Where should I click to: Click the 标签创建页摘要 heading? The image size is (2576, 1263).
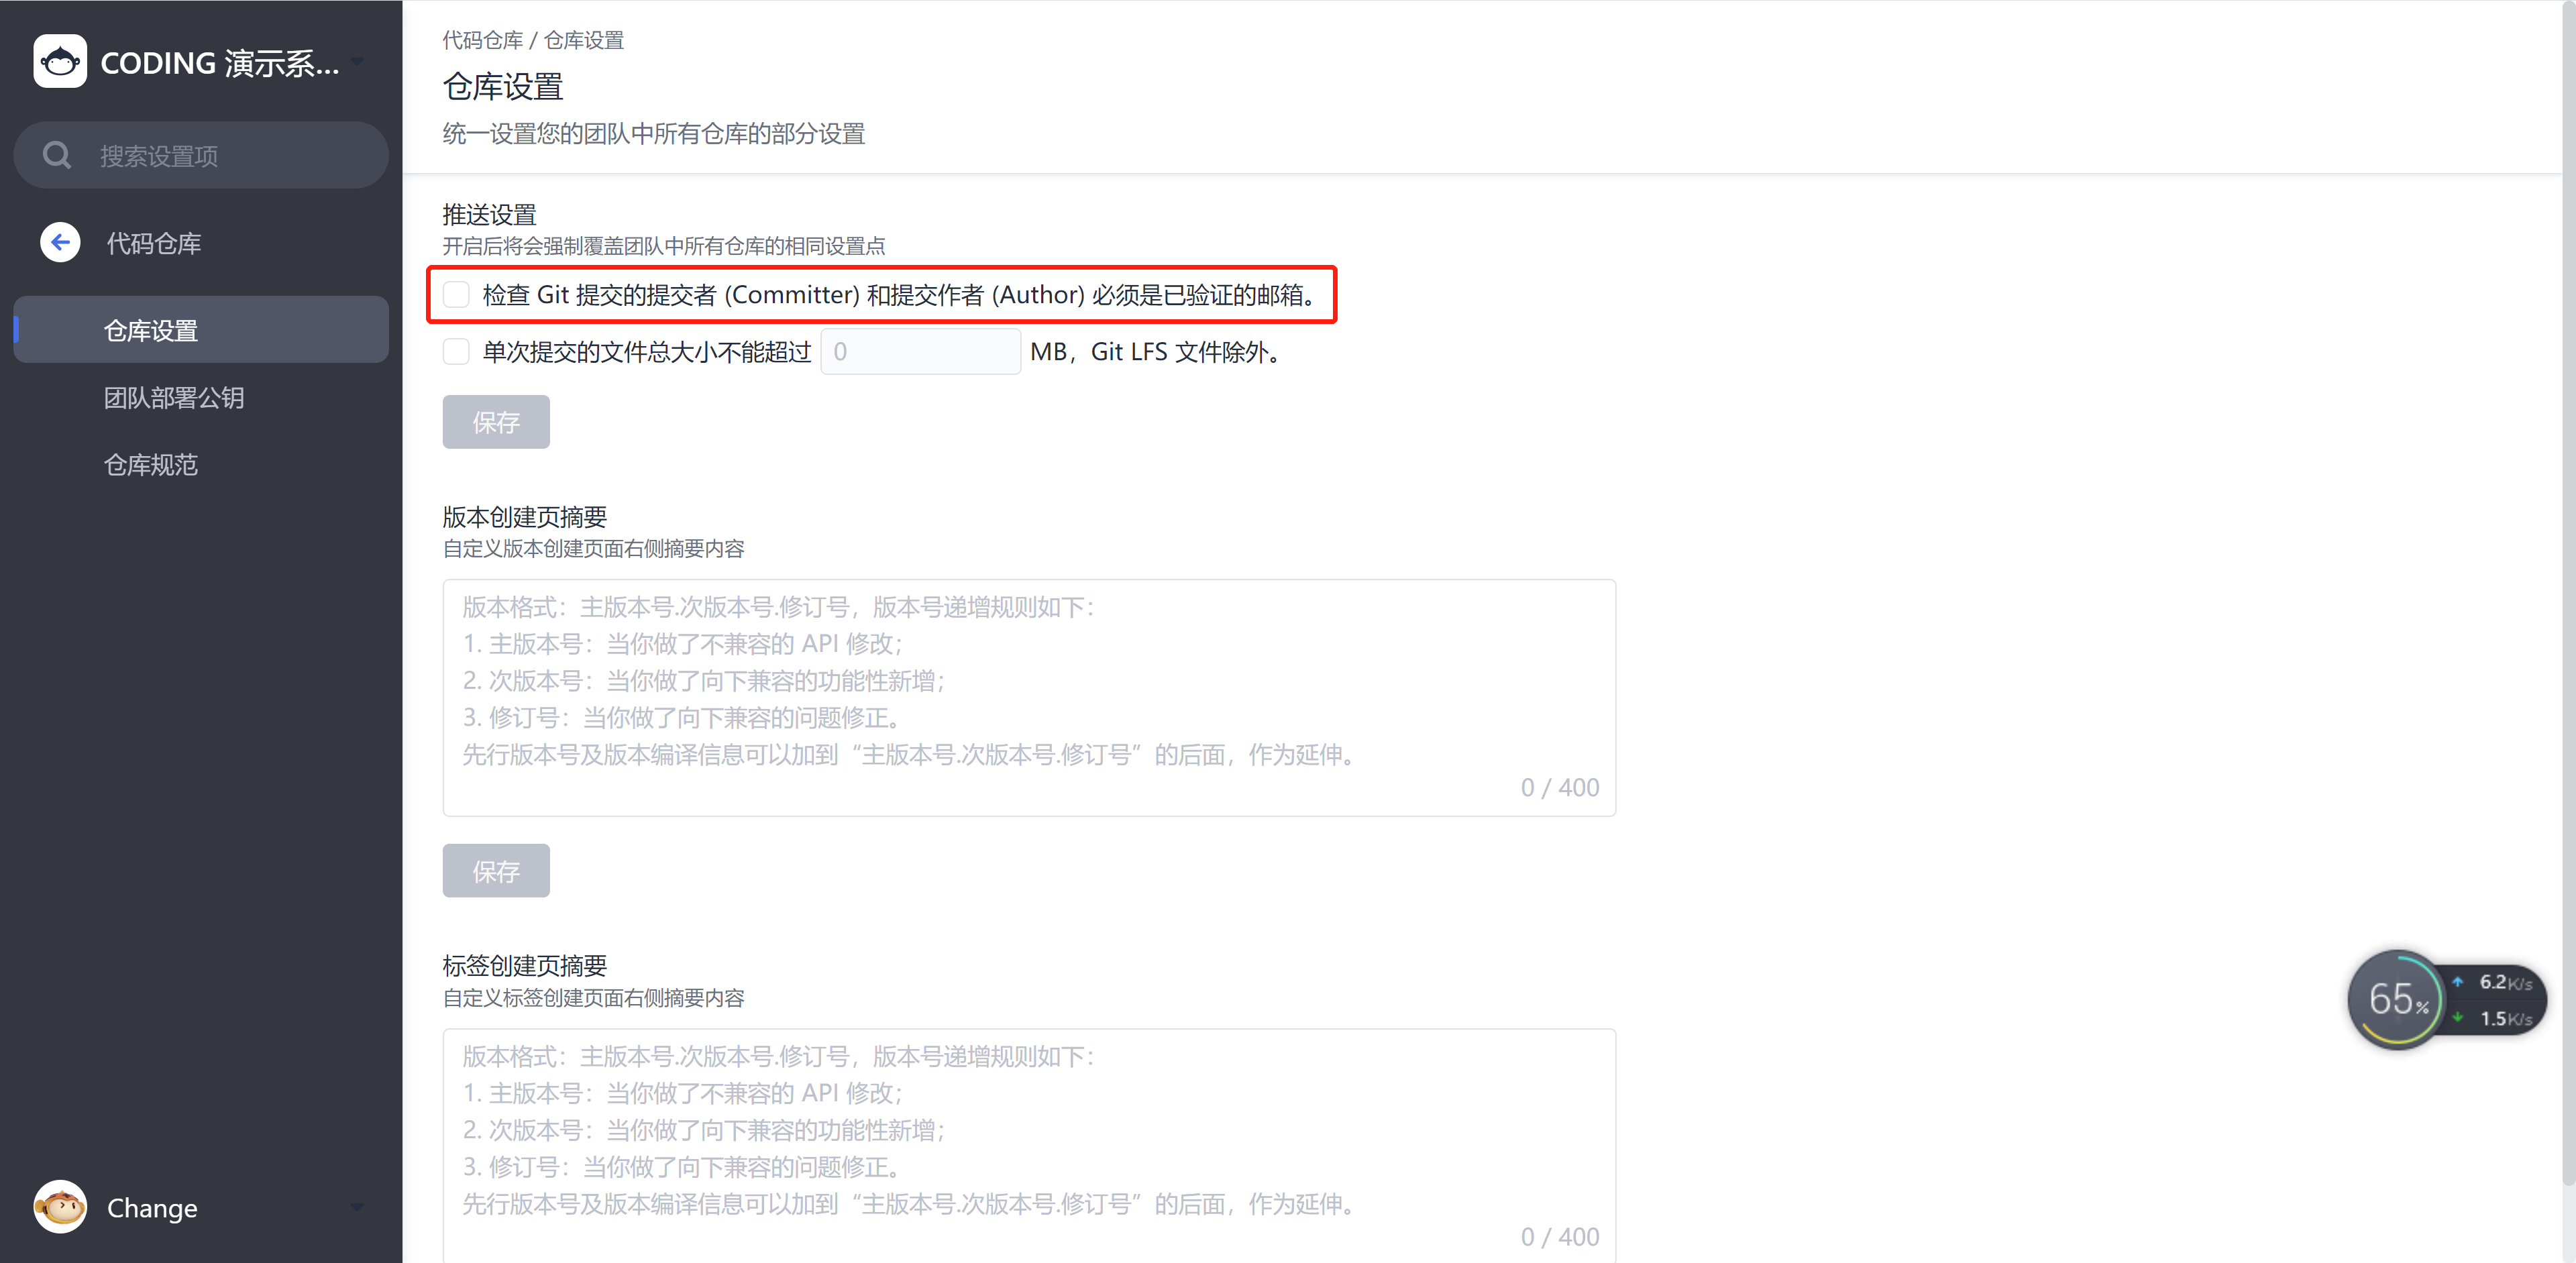coord(525,966)
